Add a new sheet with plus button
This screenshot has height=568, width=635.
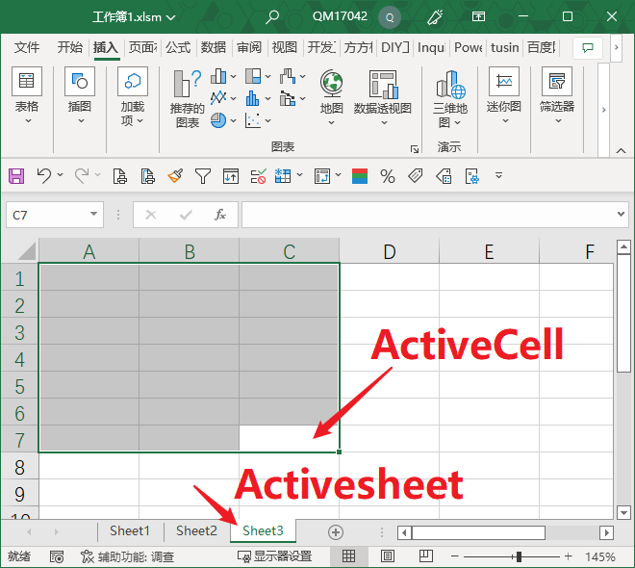[x=336, y=532]
